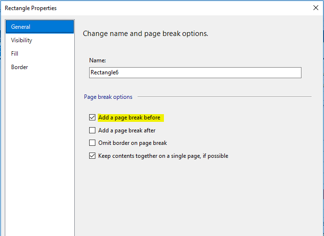Open the Visibility properties page
Screen dimensions: 324x236
pos(22,40)
